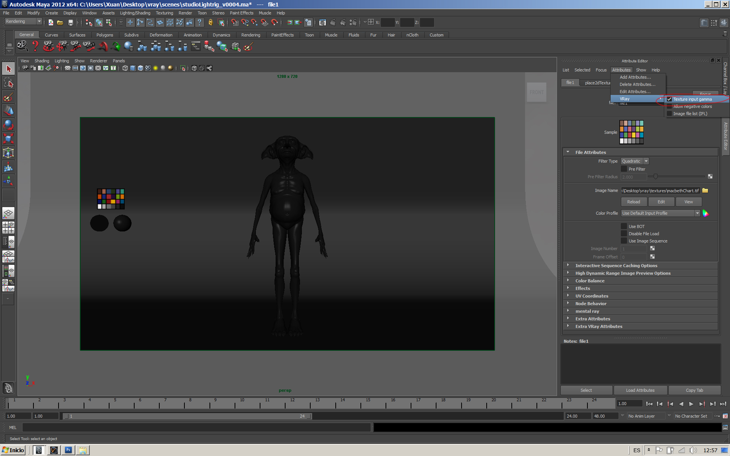Expand Extra VRay Attributes section
This screenshot has width=730, height=456.
598,326
